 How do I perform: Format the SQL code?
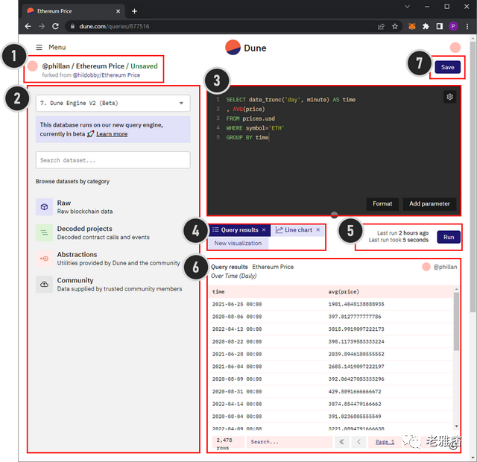click(x=382, y=203)
